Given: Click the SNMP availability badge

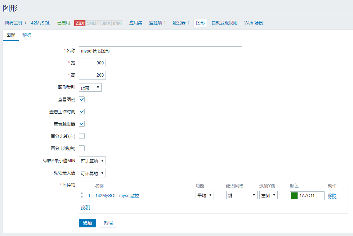Looking at the screenshot, I should [x=93, y=23].
